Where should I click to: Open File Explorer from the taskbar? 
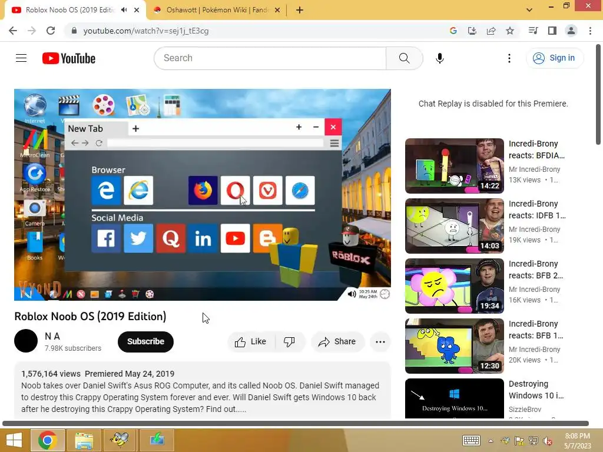point(84,440)
